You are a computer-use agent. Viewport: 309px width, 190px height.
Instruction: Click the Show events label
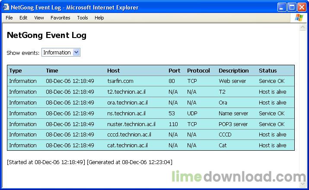23,53
